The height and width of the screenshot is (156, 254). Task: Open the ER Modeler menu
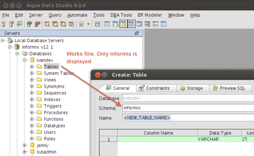(150, 15)
